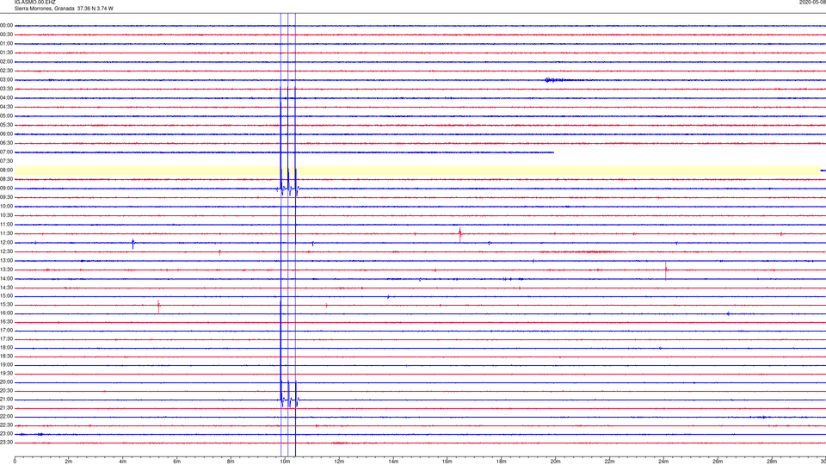
Task: Click the 07:00 time label
Action: tap(6, 152)
